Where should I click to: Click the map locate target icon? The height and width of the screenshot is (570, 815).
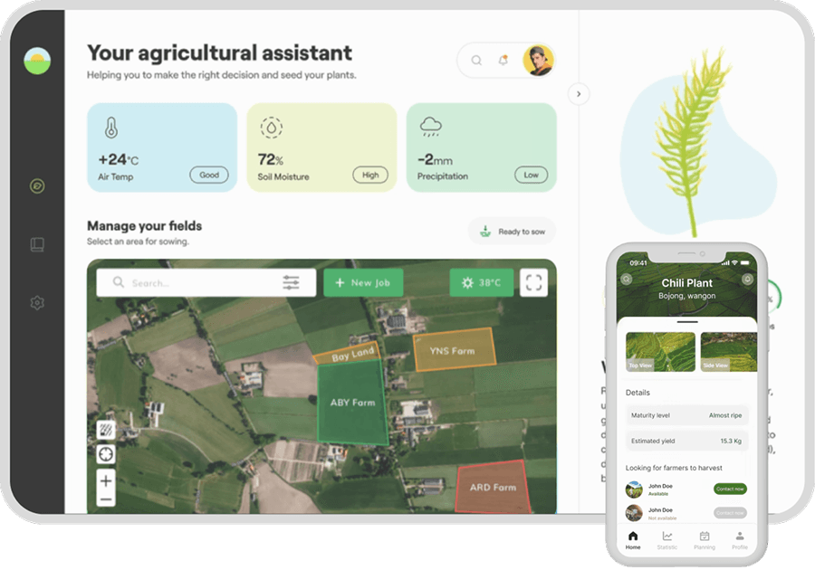(x=106, y=454)
